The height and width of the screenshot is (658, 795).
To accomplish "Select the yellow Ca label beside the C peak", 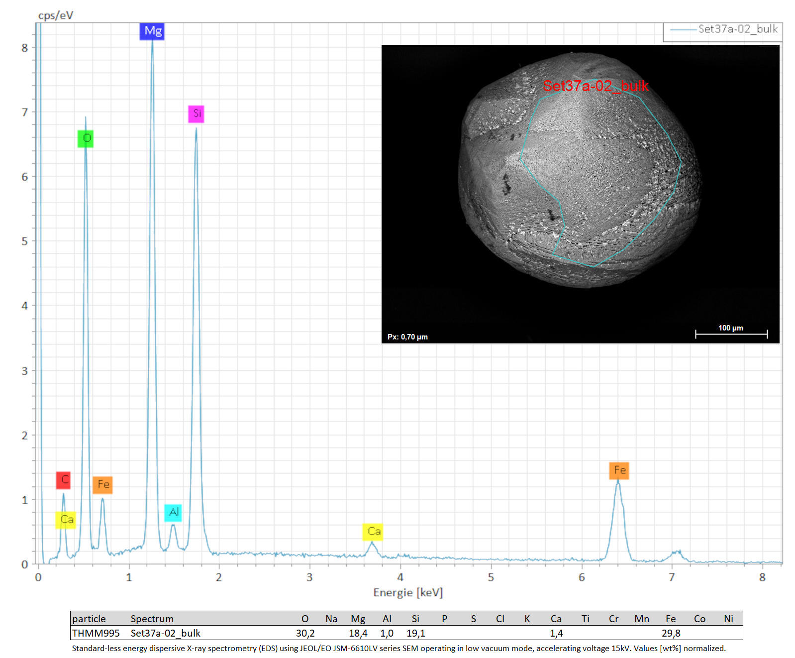I will [x=66, y=520].
